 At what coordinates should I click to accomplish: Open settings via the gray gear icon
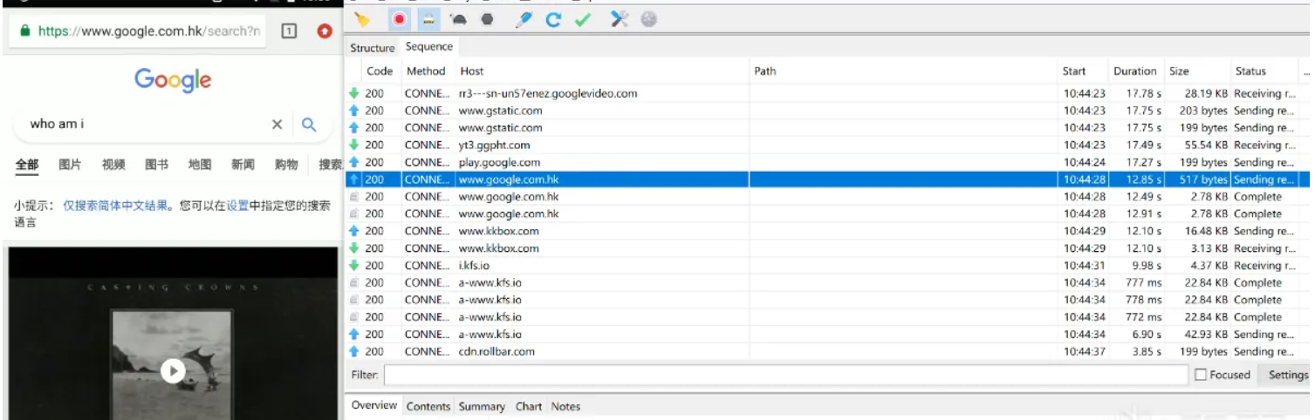tap(648, 18)
